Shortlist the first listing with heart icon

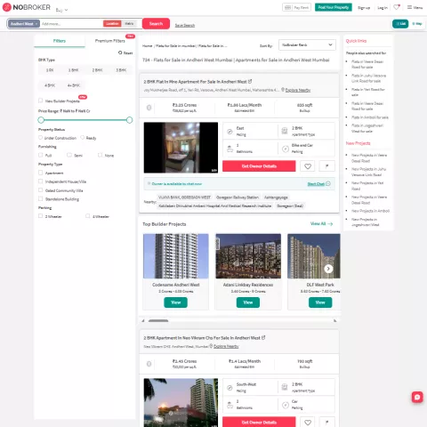click(x=308, y=166)
